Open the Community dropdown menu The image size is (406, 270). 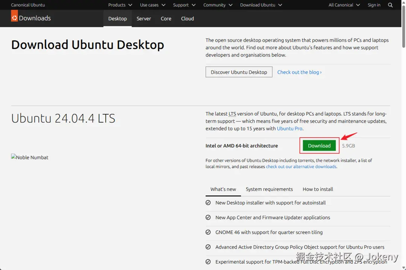tap(218, 5)
